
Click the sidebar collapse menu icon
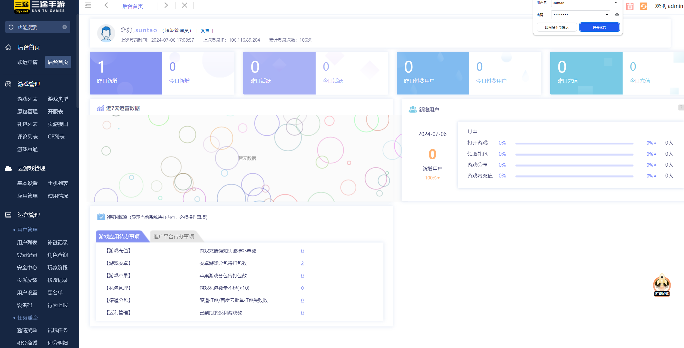(x=88, y=5)
